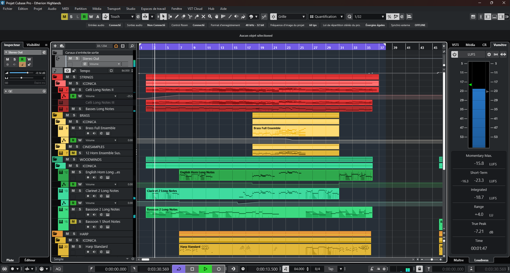Select the Mute X tool
The image size is (510, 273).
pos(203,17)
